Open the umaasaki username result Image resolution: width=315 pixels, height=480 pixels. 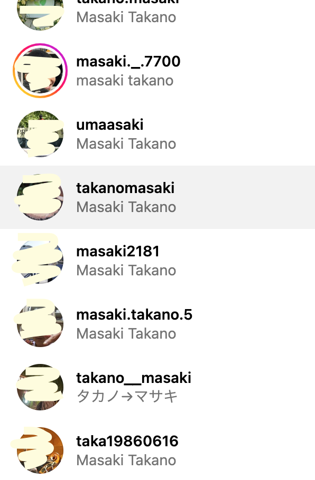[x=110, y=124]
